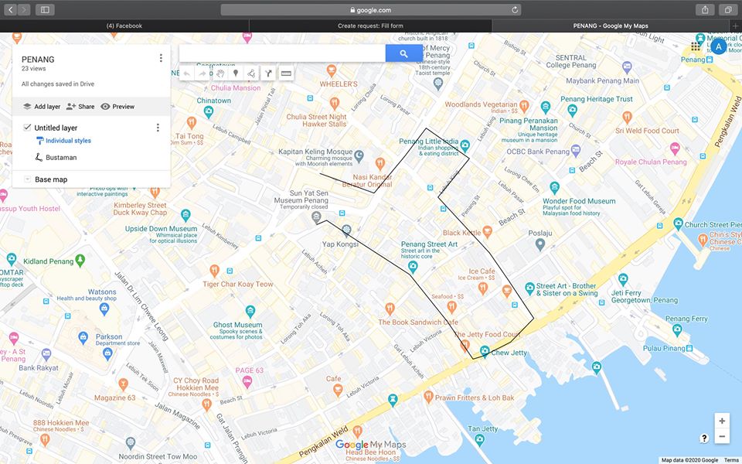Click the Add layer button
Image resolution: width=742 pixels, height=464 pixels.
[x=42, y=107]
